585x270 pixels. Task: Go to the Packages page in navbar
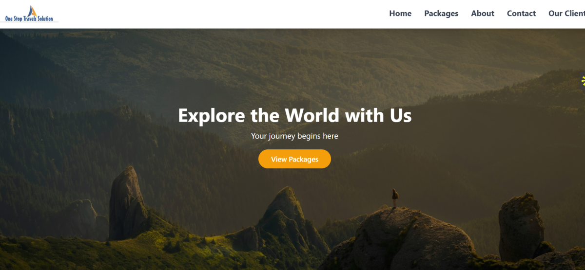(x=441, y=14)
